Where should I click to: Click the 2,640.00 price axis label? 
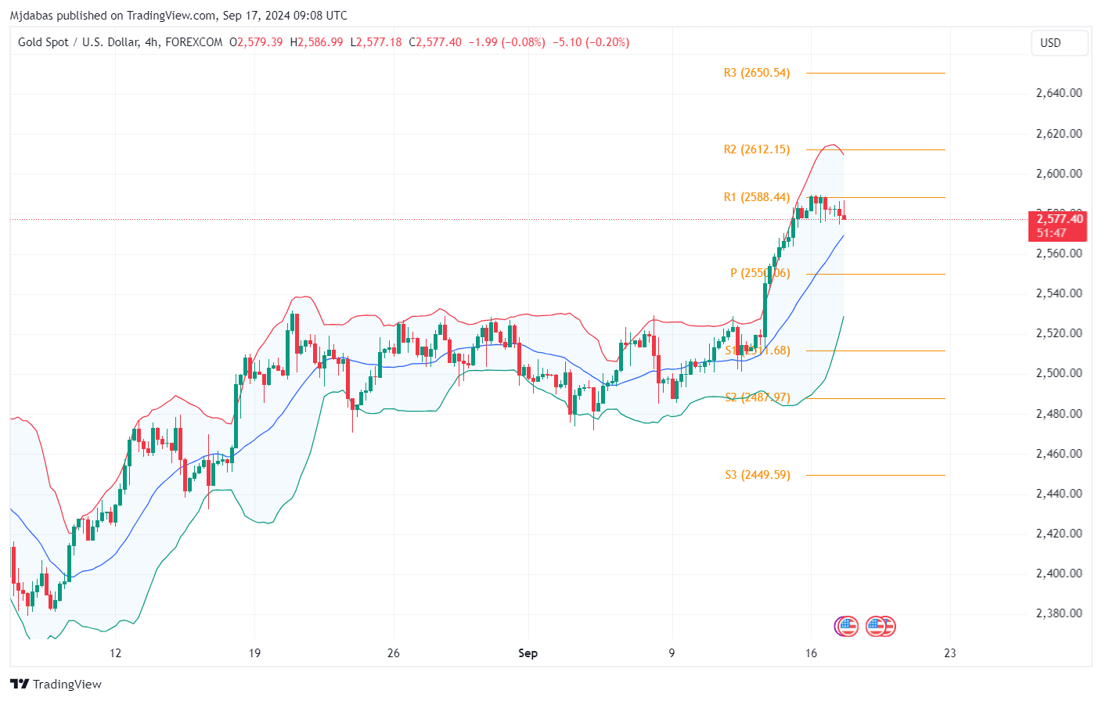1058,93
